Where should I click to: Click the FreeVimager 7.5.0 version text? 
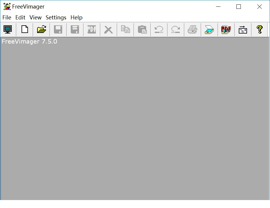29,41
